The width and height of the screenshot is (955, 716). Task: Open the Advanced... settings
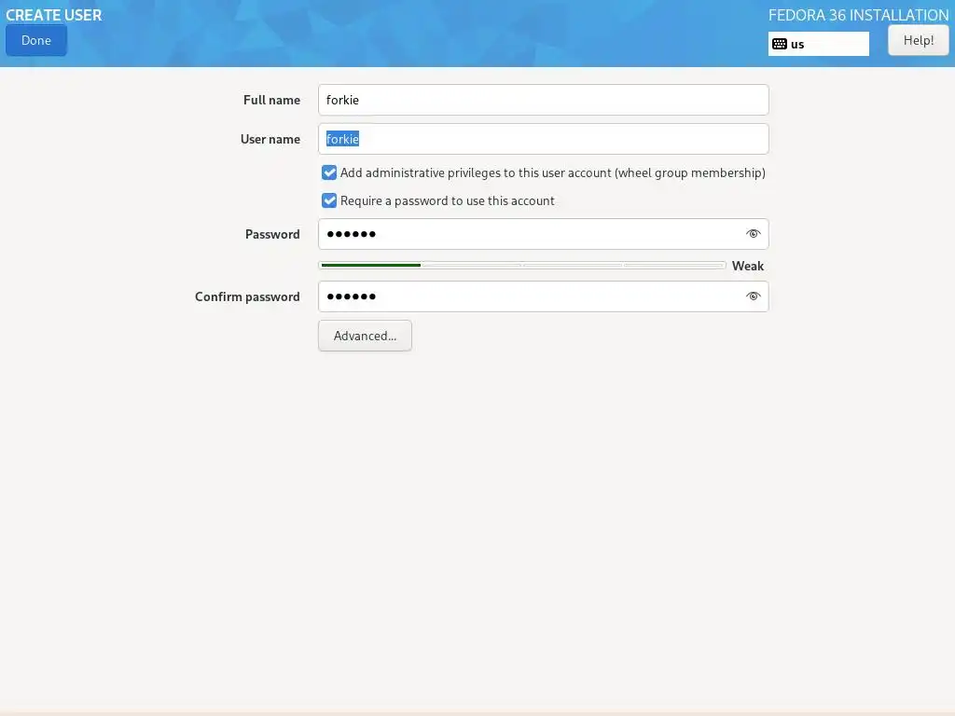coord(365,336)
